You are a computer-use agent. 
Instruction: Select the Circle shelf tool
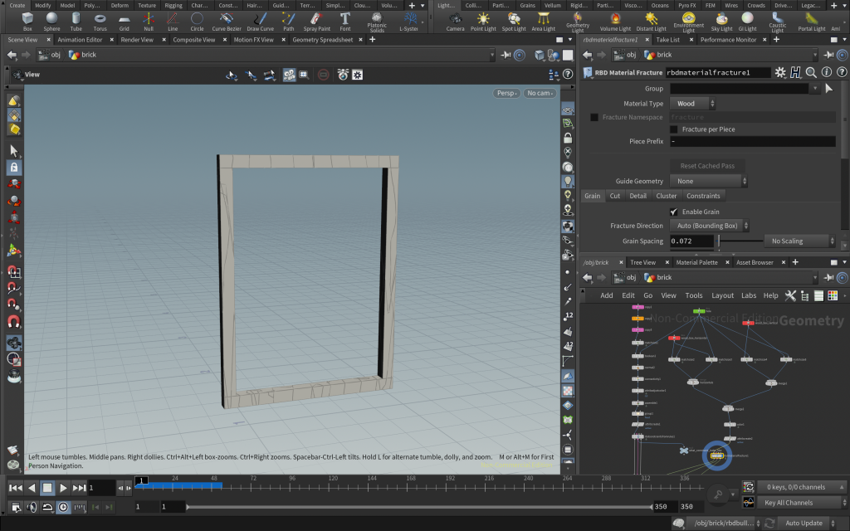(197, 22)
